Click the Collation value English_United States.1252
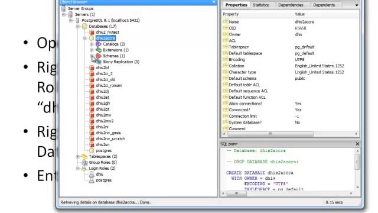Image resolution: width=378 pixels, height=213 pixels. click(x=320, y=66)
